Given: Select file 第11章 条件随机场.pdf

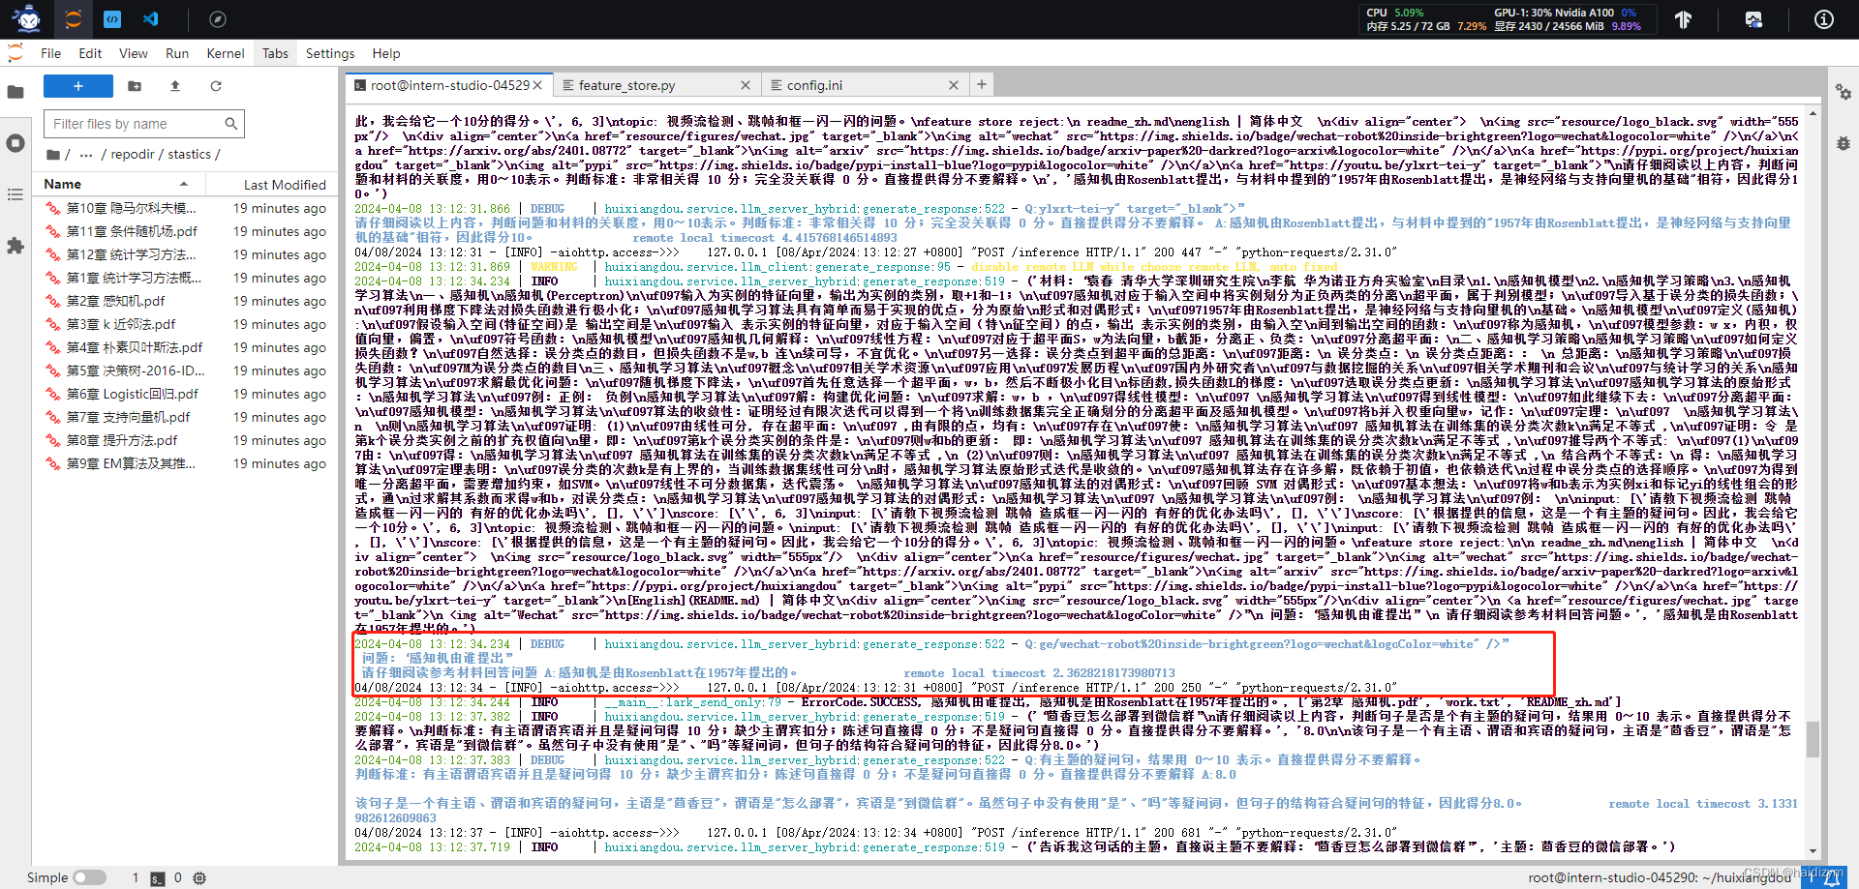Looking at the screenshot, I should pyautogui.click(x=186, y=231).
